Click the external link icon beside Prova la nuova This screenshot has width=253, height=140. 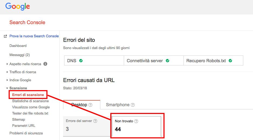pyautogui.click(x=5, y=36)
